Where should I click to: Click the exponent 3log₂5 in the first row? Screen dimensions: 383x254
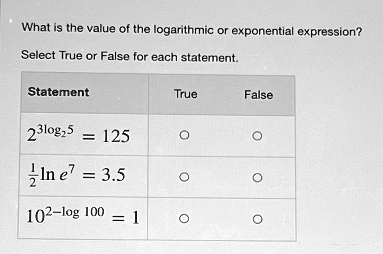click(58, 130)
